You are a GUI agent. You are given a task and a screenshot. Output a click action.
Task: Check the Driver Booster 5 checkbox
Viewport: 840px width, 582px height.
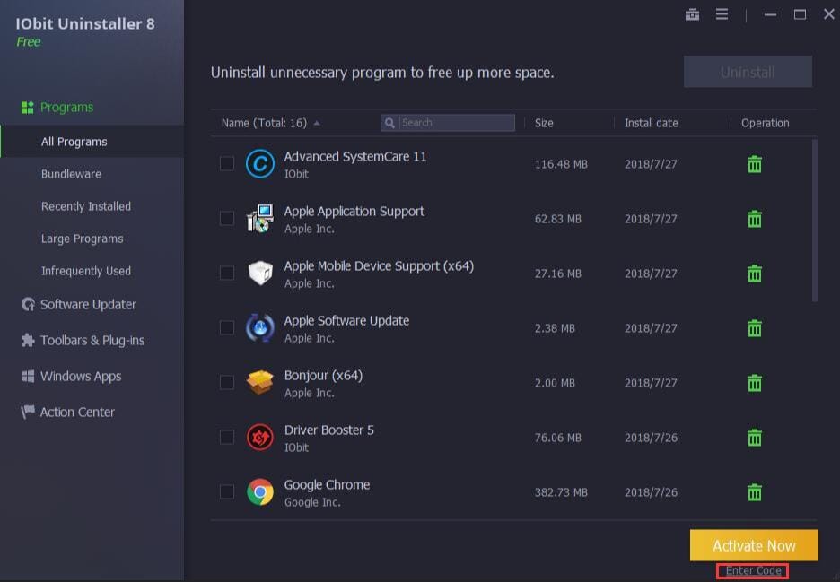[x=227, y=437]
